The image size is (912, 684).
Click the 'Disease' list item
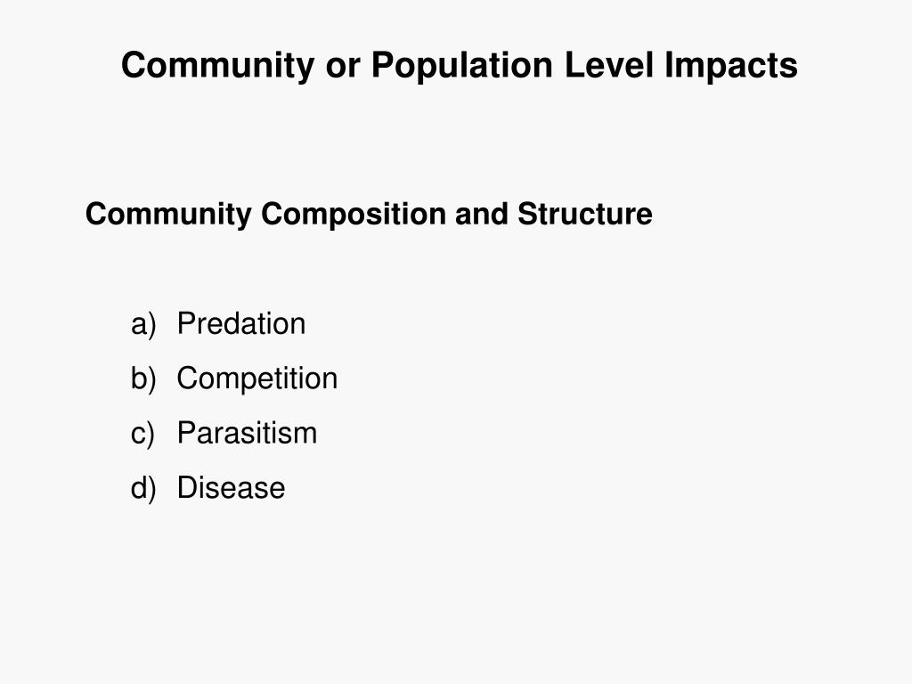click(231, 487)
